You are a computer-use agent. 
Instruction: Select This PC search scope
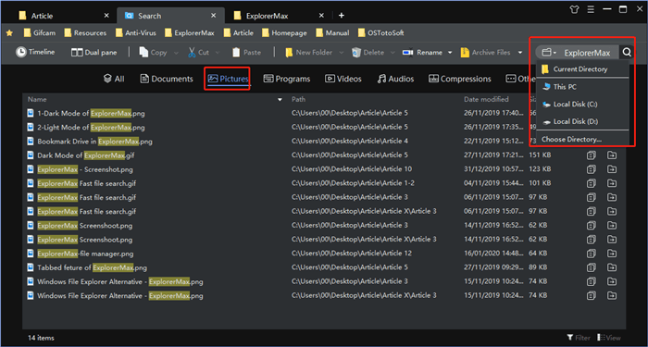coord(582,87)
